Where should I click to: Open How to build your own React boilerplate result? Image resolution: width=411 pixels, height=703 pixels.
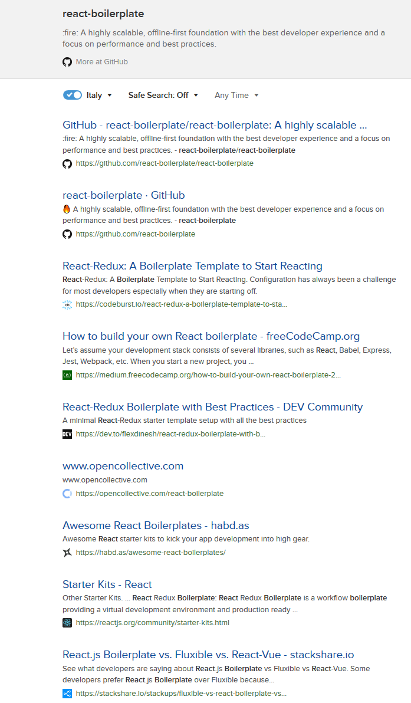(211, 336)
